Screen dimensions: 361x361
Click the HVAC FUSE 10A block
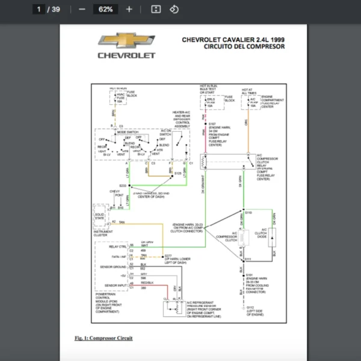[x=118, y=97]
